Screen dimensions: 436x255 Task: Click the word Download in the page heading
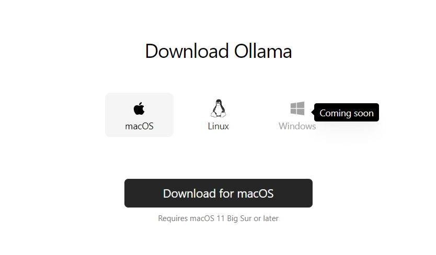pyautogui.click(x=187, y=51)
